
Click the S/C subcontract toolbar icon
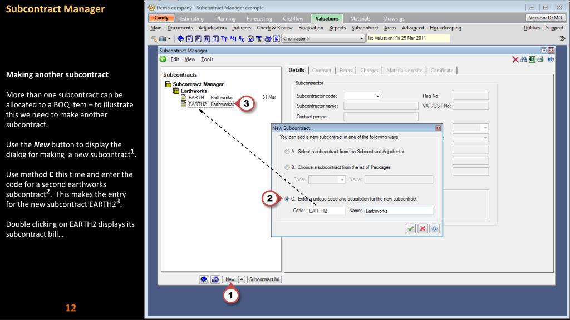242,38
